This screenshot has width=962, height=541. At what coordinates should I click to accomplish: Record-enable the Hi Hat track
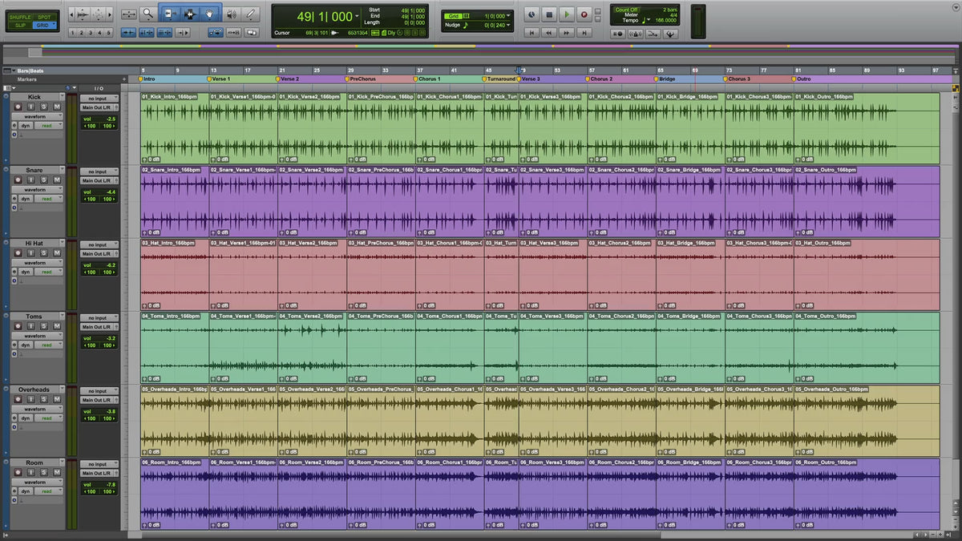click(18, 253)
